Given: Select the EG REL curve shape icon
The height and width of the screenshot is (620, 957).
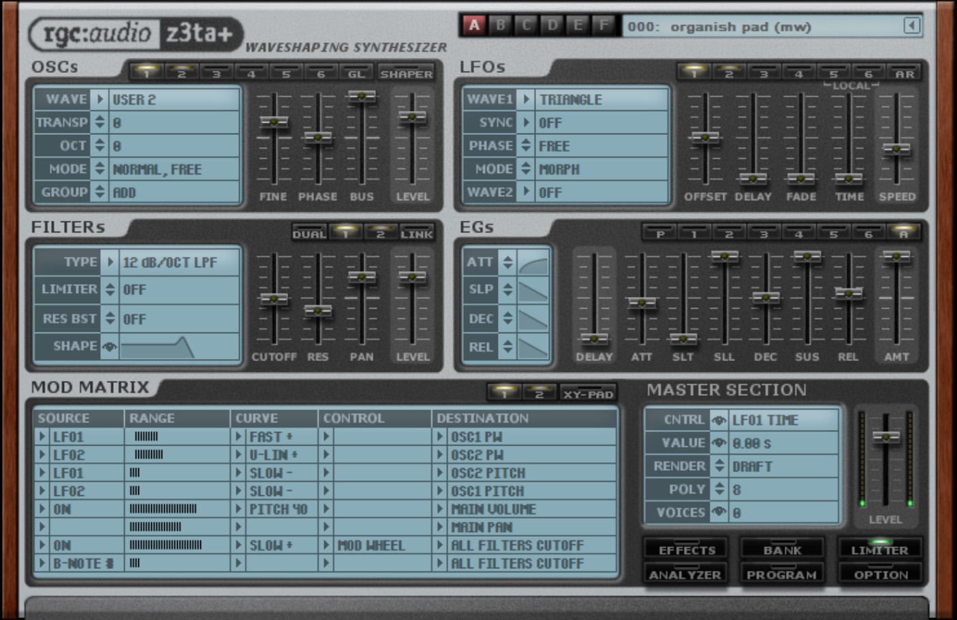Looking at the screenshot, I should pyautogui.click(x=533, y=347).
